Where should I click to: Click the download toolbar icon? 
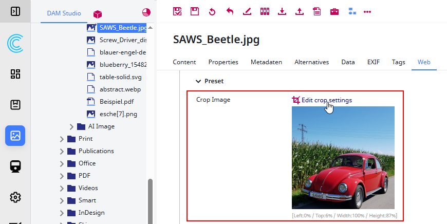click(x=282, y=12)
